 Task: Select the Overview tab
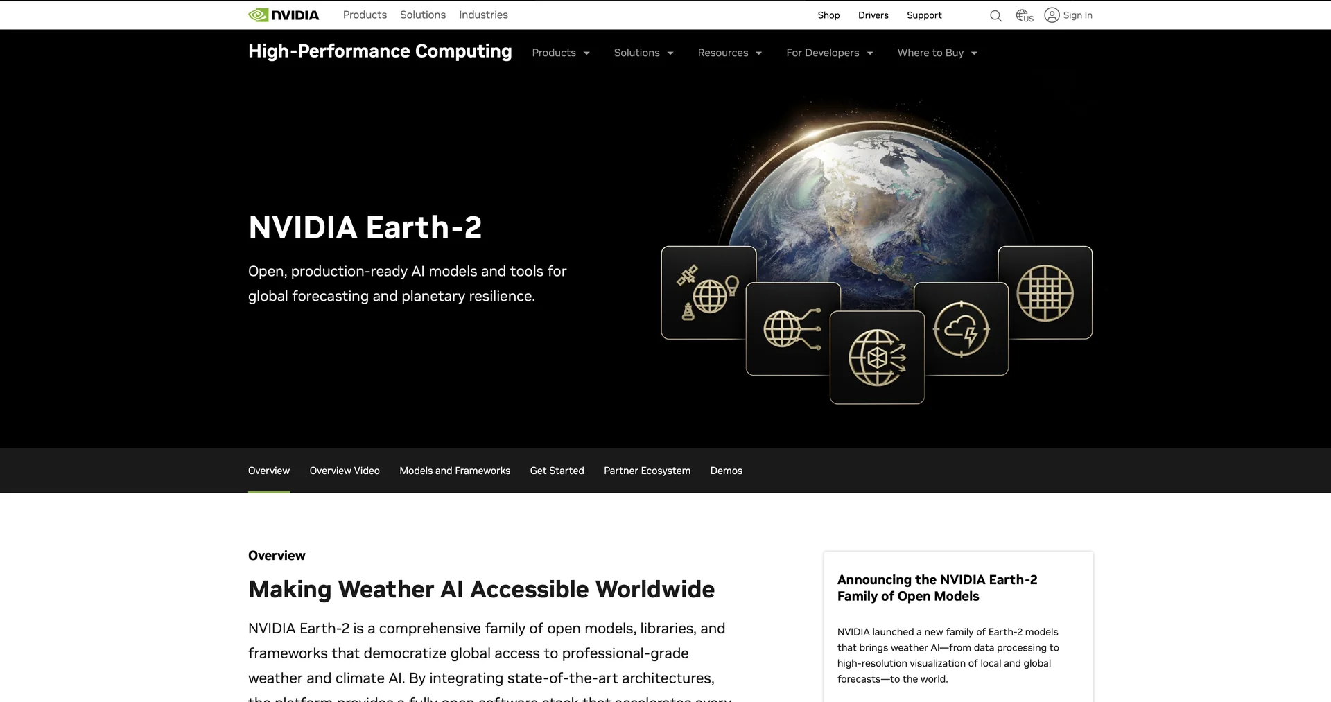(x=269, y=471)
